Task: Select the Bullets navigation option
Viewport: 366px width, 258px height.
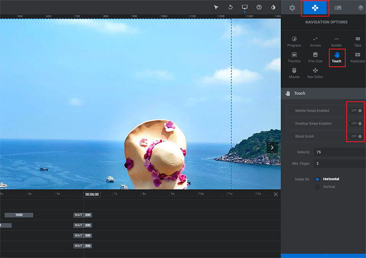Action: tap(336, 42)
